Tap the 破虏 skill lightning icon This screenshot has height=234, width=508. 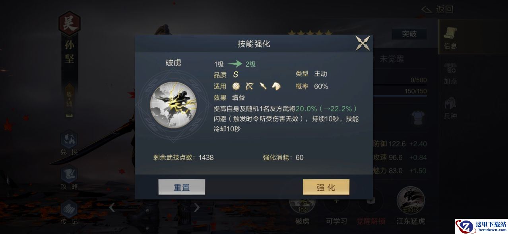[173, 105]
